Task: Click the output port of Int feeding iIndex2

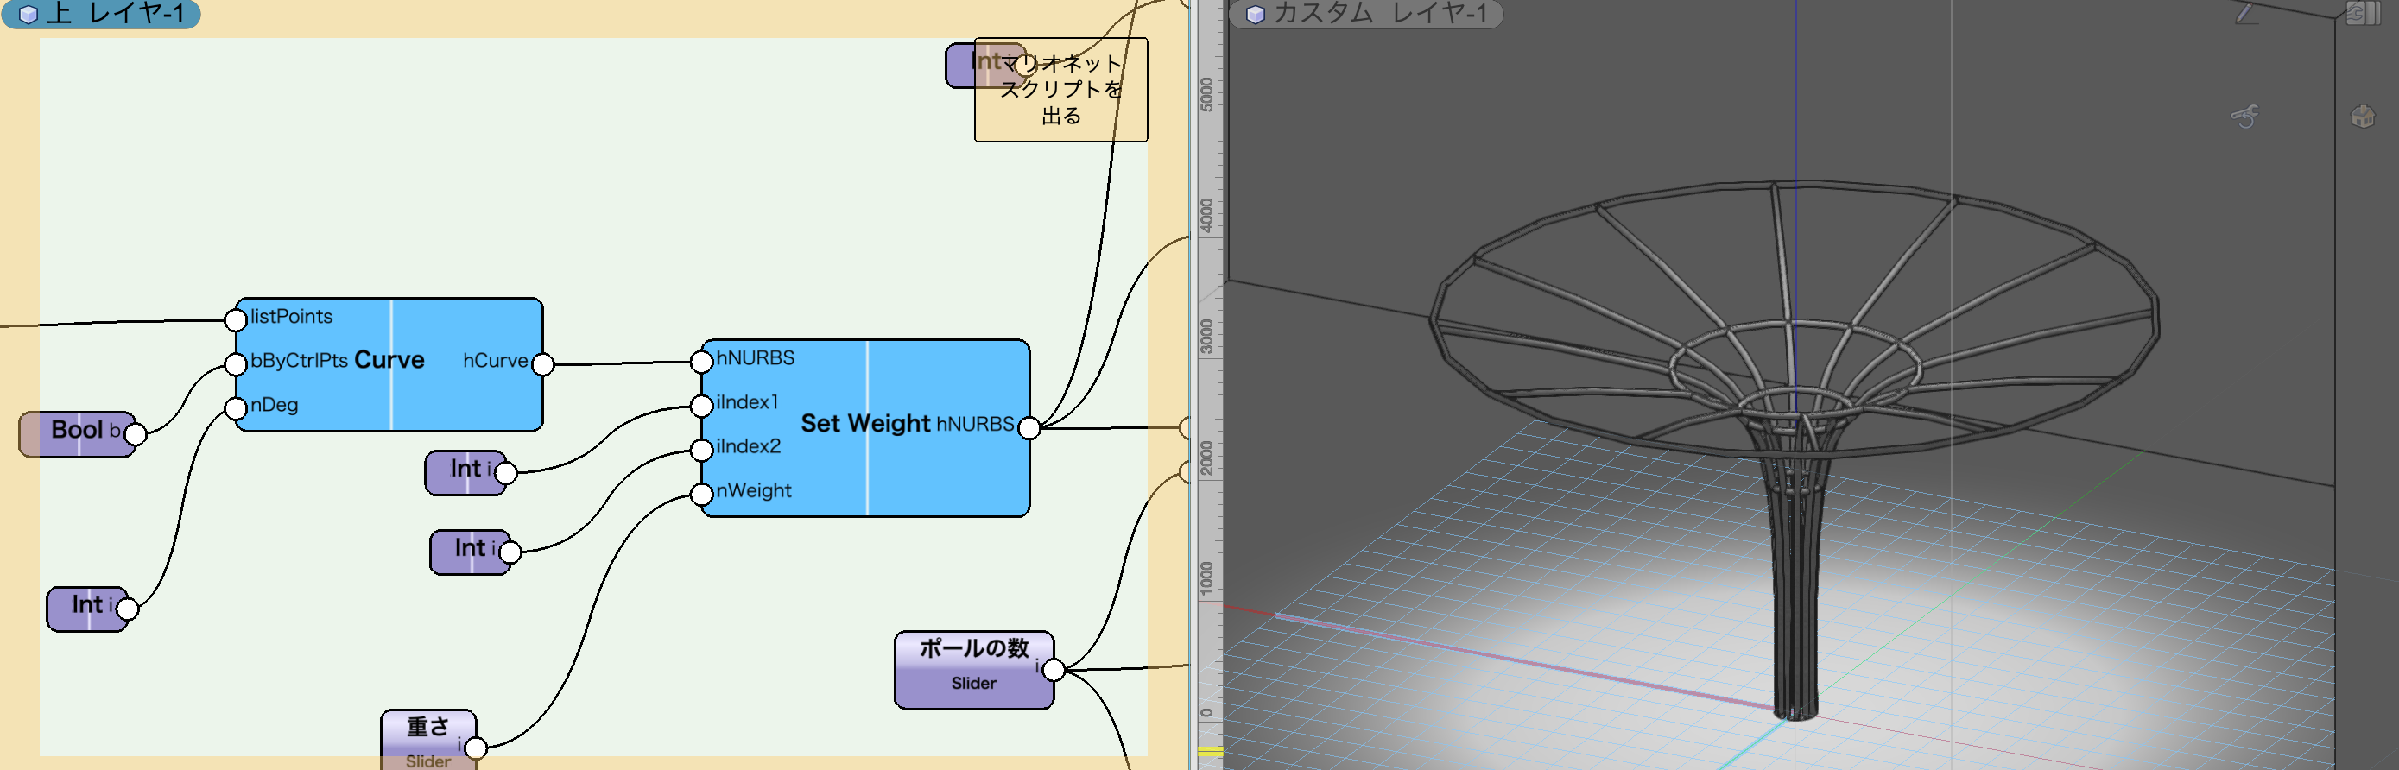Action: (510, 552)
